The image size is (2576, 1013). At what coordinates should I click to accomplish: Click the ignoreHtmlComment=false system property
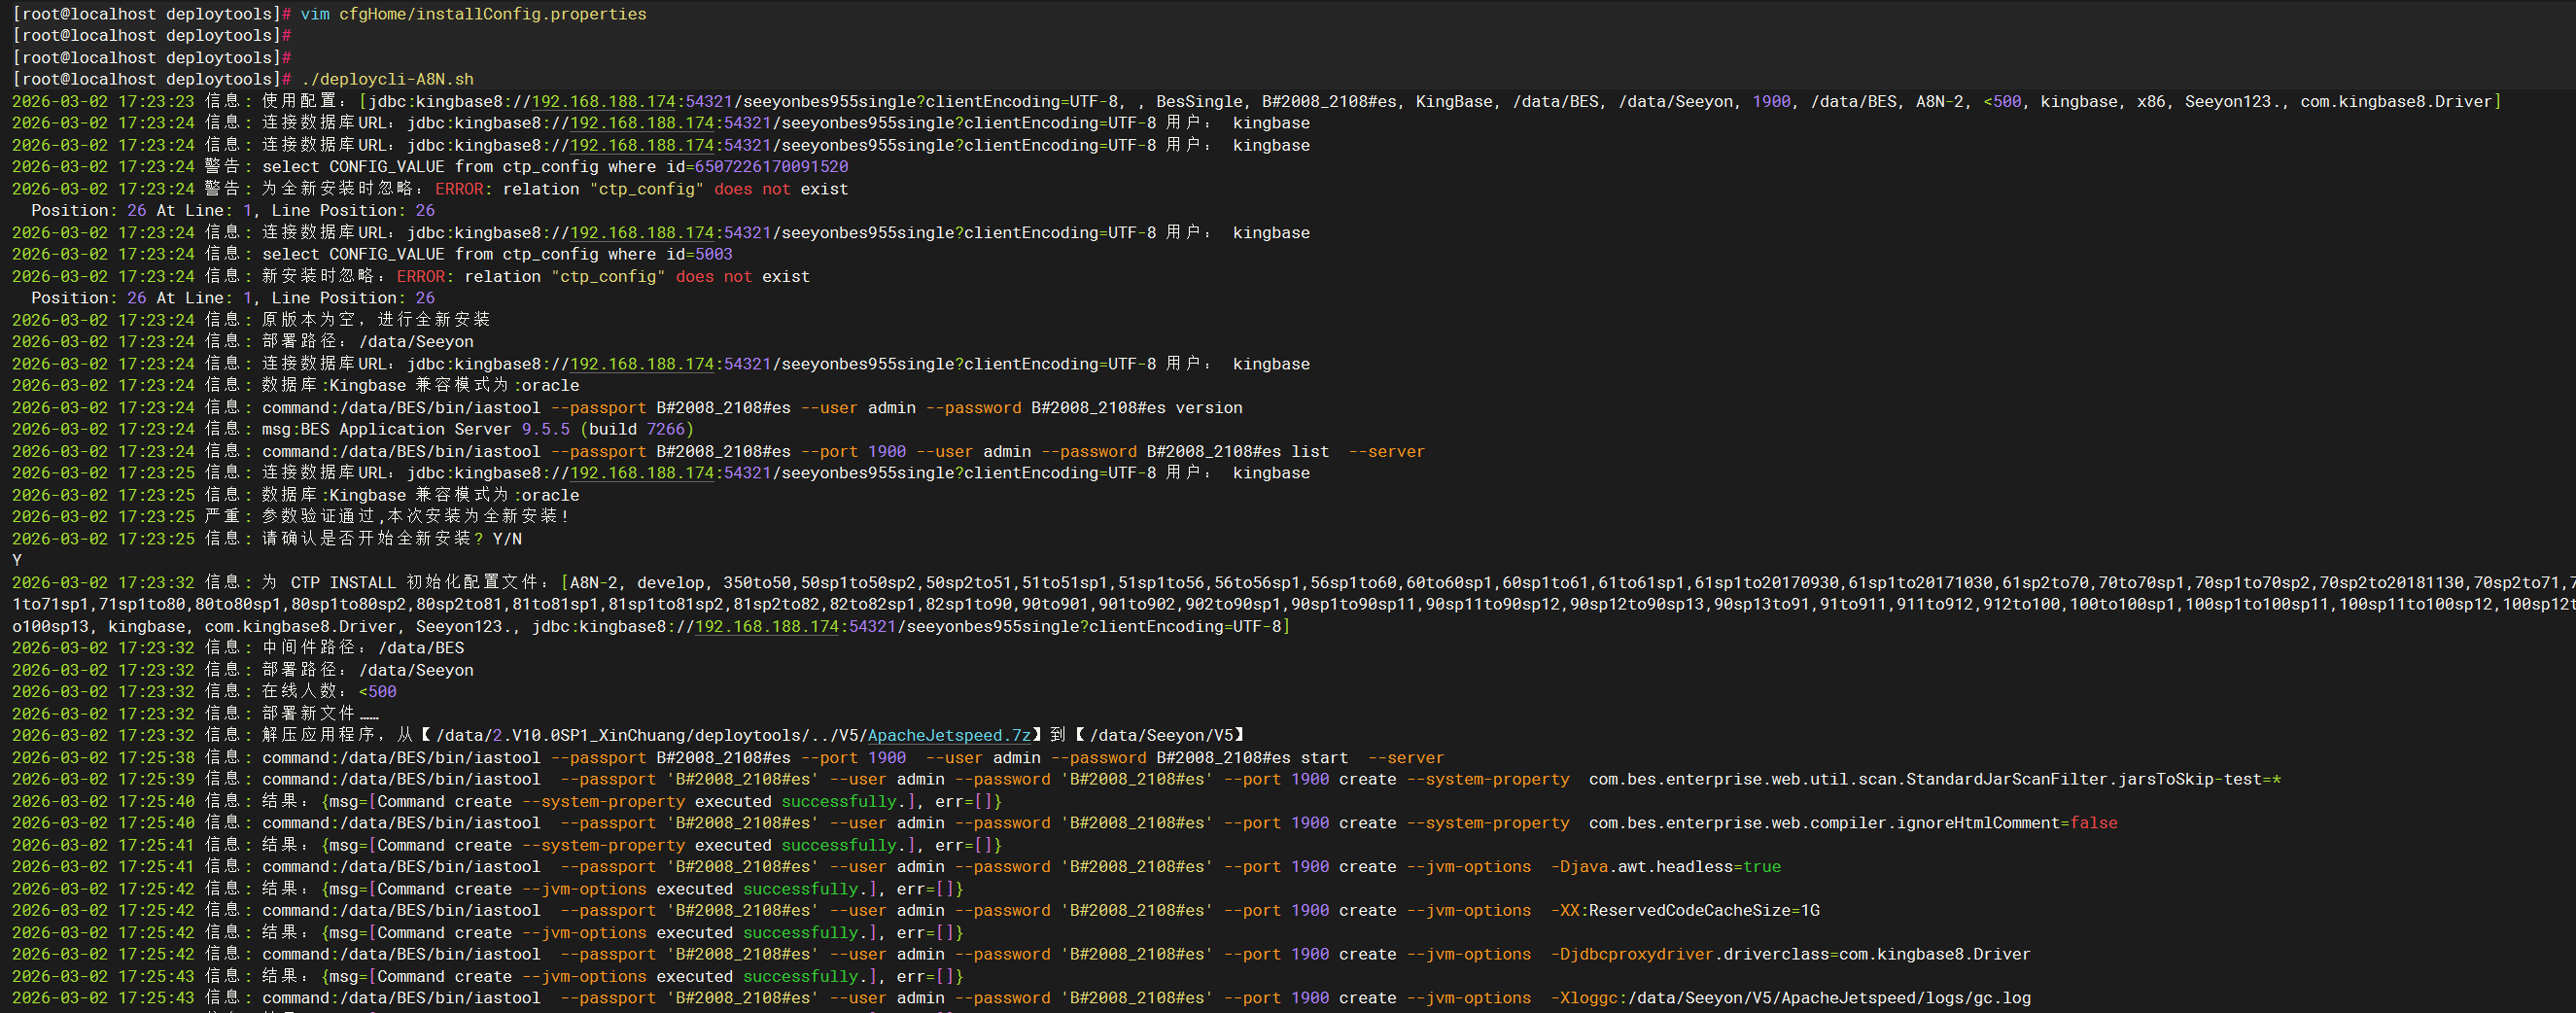point(1852,823)
